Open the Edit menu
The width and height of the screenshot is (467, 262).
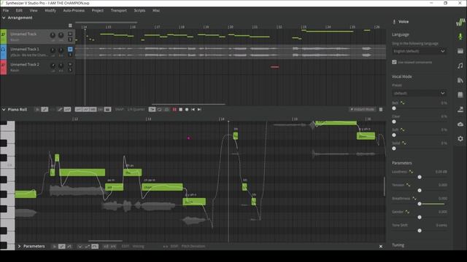click(19, 10)
